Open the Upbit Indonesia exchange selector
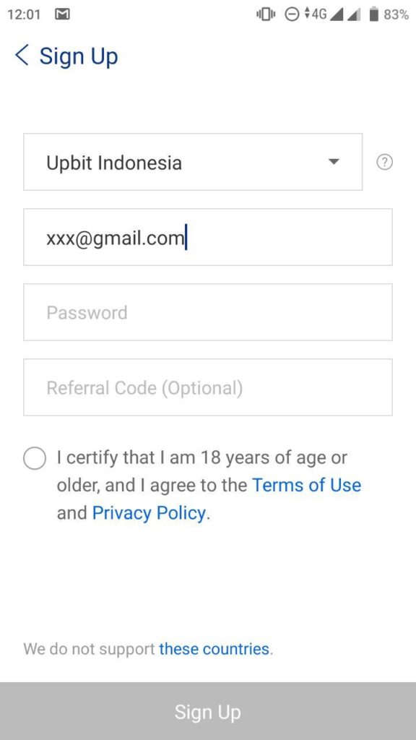The height and width of the screenshot is (740, 416). [193, 162]
